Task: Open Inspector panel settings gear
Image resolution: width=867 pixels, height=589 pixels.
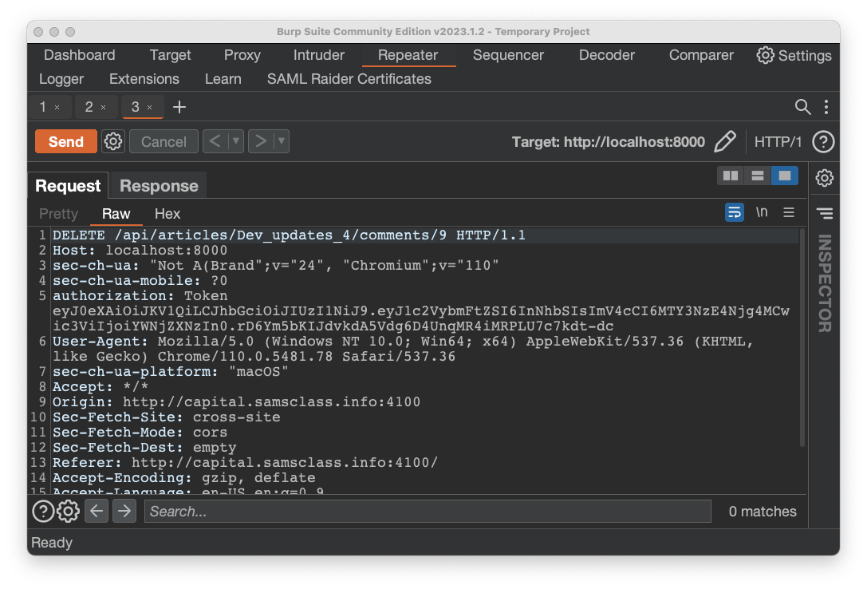Action: [825, 177]
